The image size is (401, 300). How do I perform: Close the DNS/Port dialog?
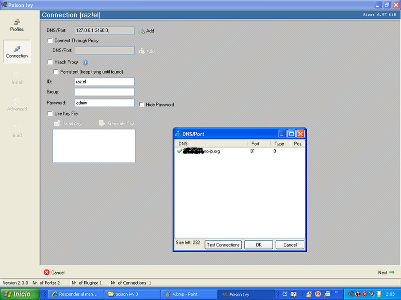point(300,133)
